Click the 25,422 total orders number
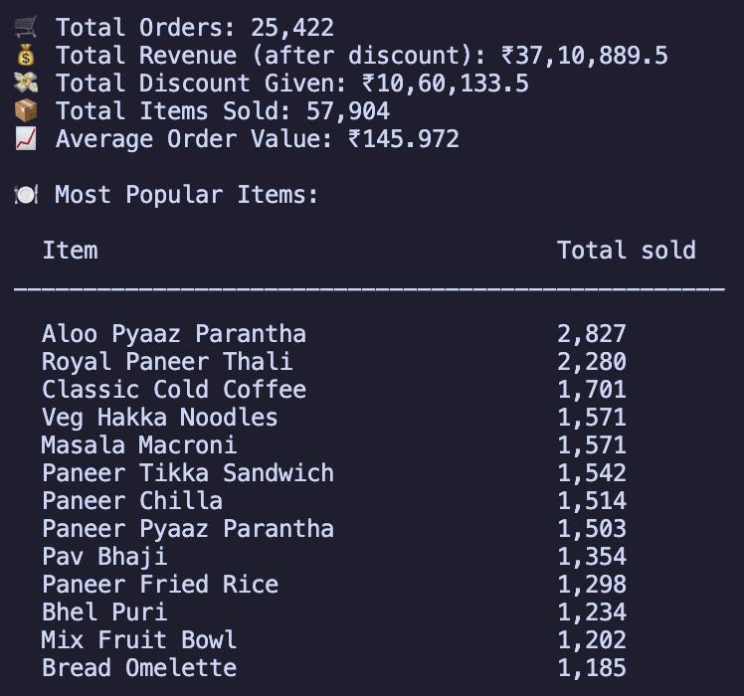744x696 pixels. pyautogui.click(x=292, y=28)
